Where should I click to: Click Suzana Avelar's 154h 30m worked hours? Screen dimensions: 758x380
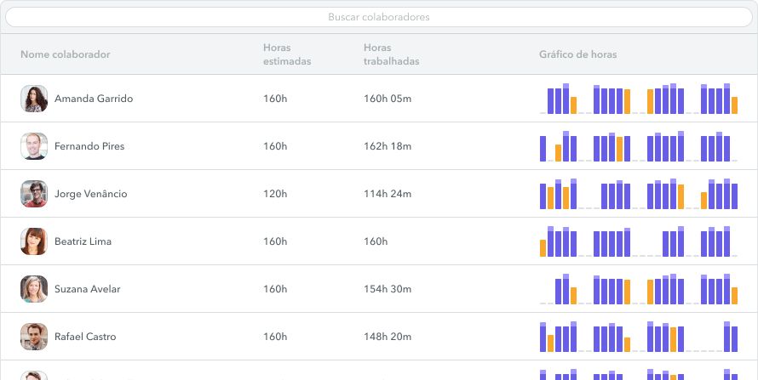388,289
